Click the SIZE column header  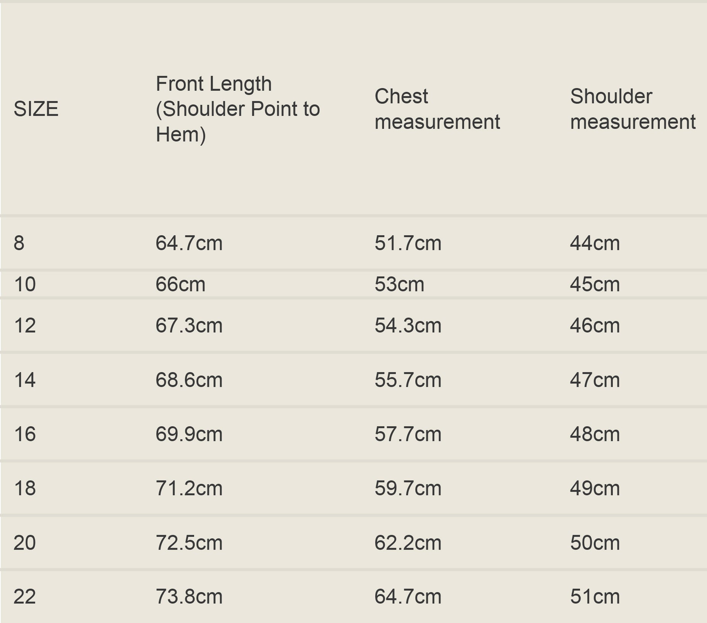[x=36, y=109]
